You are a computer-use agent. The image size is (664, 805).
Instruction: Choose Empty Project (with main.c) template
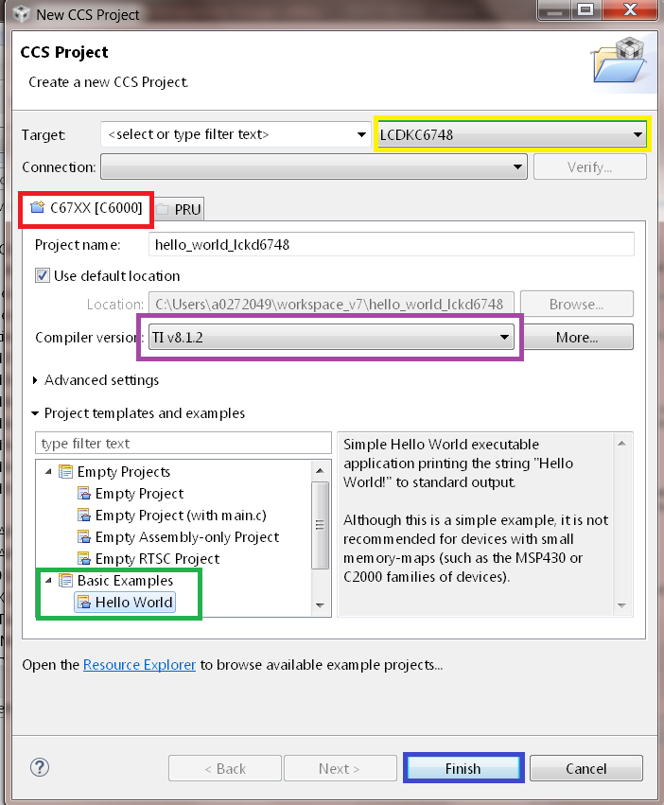(180, 515)
